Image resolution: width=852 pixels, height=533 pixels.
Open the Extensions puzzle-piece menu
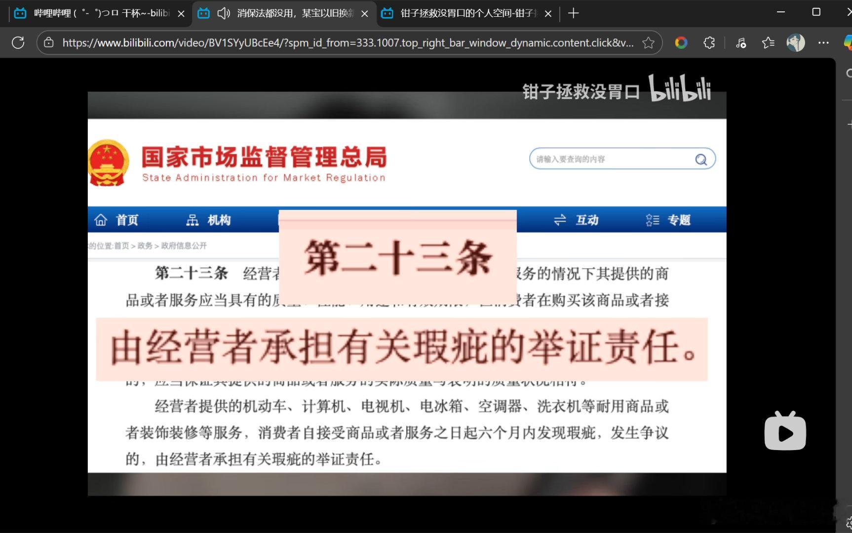[709, 43]
